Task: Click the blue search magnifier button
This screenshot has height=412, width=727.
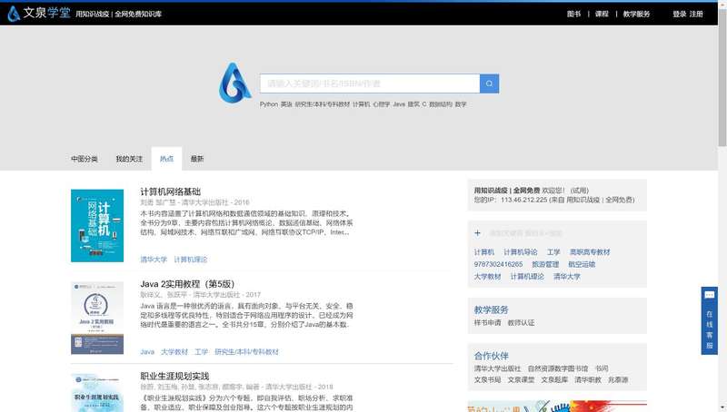Action: [489, 83]
